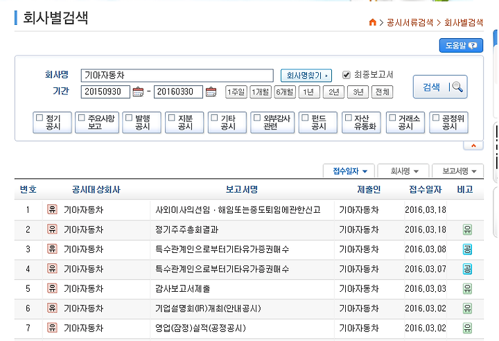
Task: Click the 유 market icon in row 6
Action: (x=52, y=308)
